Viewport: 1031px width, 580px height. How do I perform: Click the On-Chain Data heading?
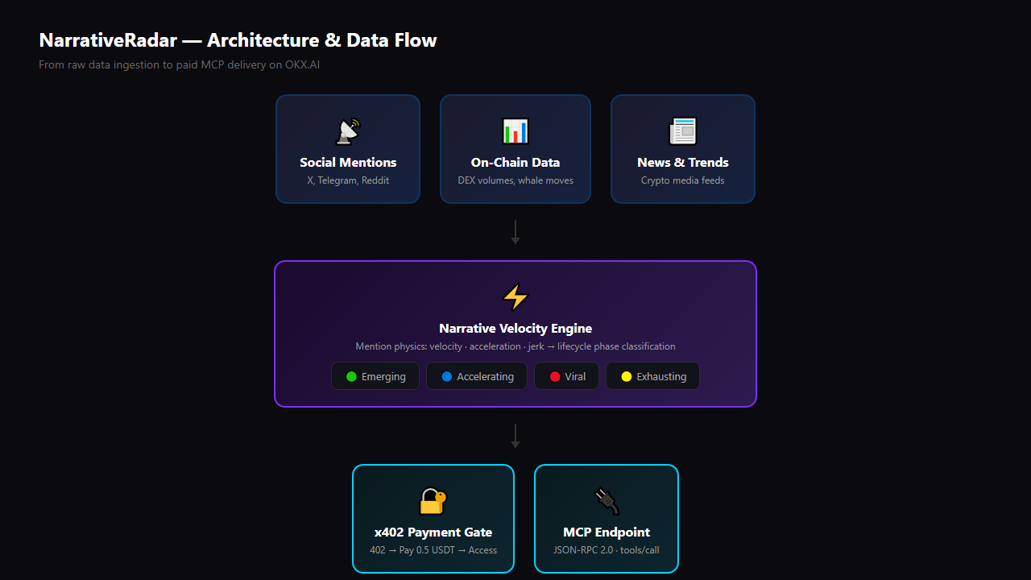pyautogui.click(x=515, y=163)
